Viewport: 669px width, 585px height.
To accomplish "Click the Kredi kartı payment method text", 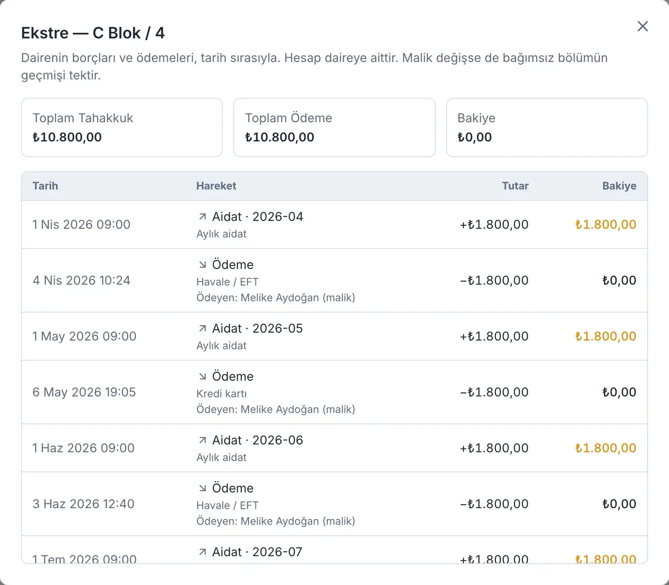I will coord(221,394).
